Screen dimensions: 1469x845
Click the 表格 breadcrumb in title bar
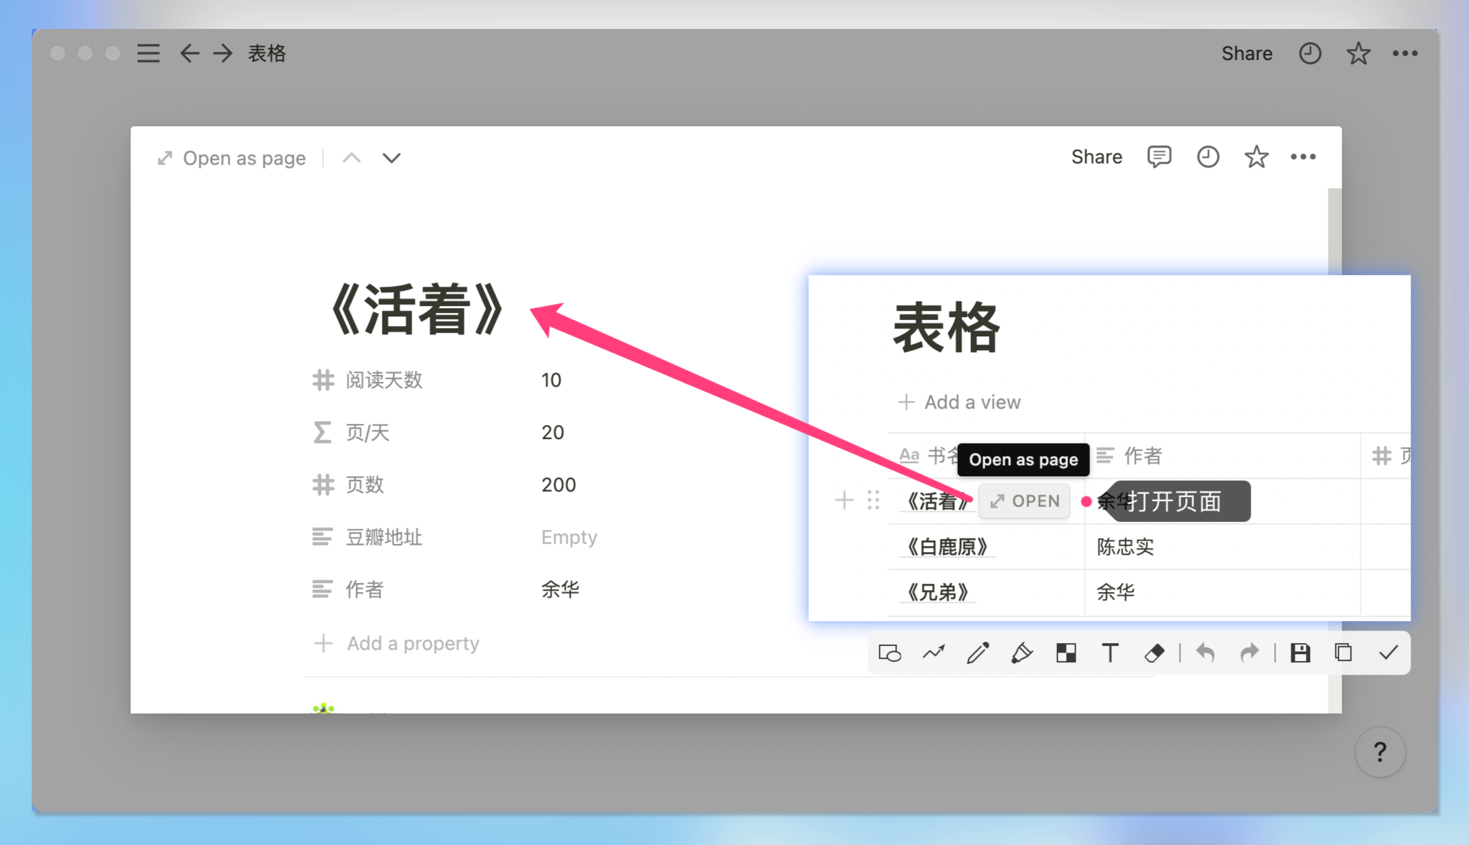coord(267,53)
